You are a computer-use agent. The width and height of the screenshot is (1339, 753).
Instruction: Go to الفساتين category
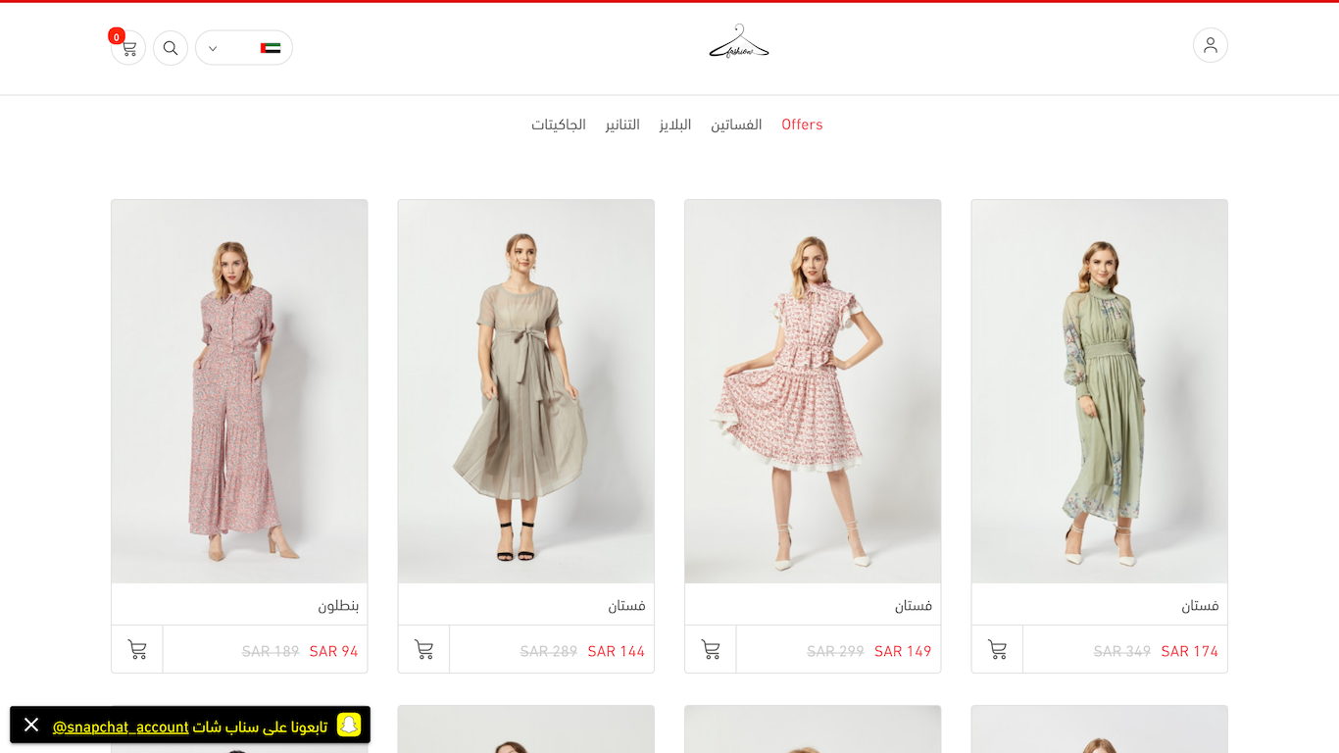(736, 125)
